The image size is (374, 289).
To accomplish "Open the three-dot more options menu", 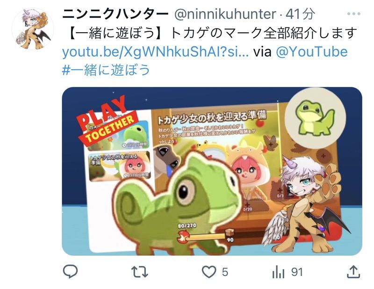I will point(354,14).
